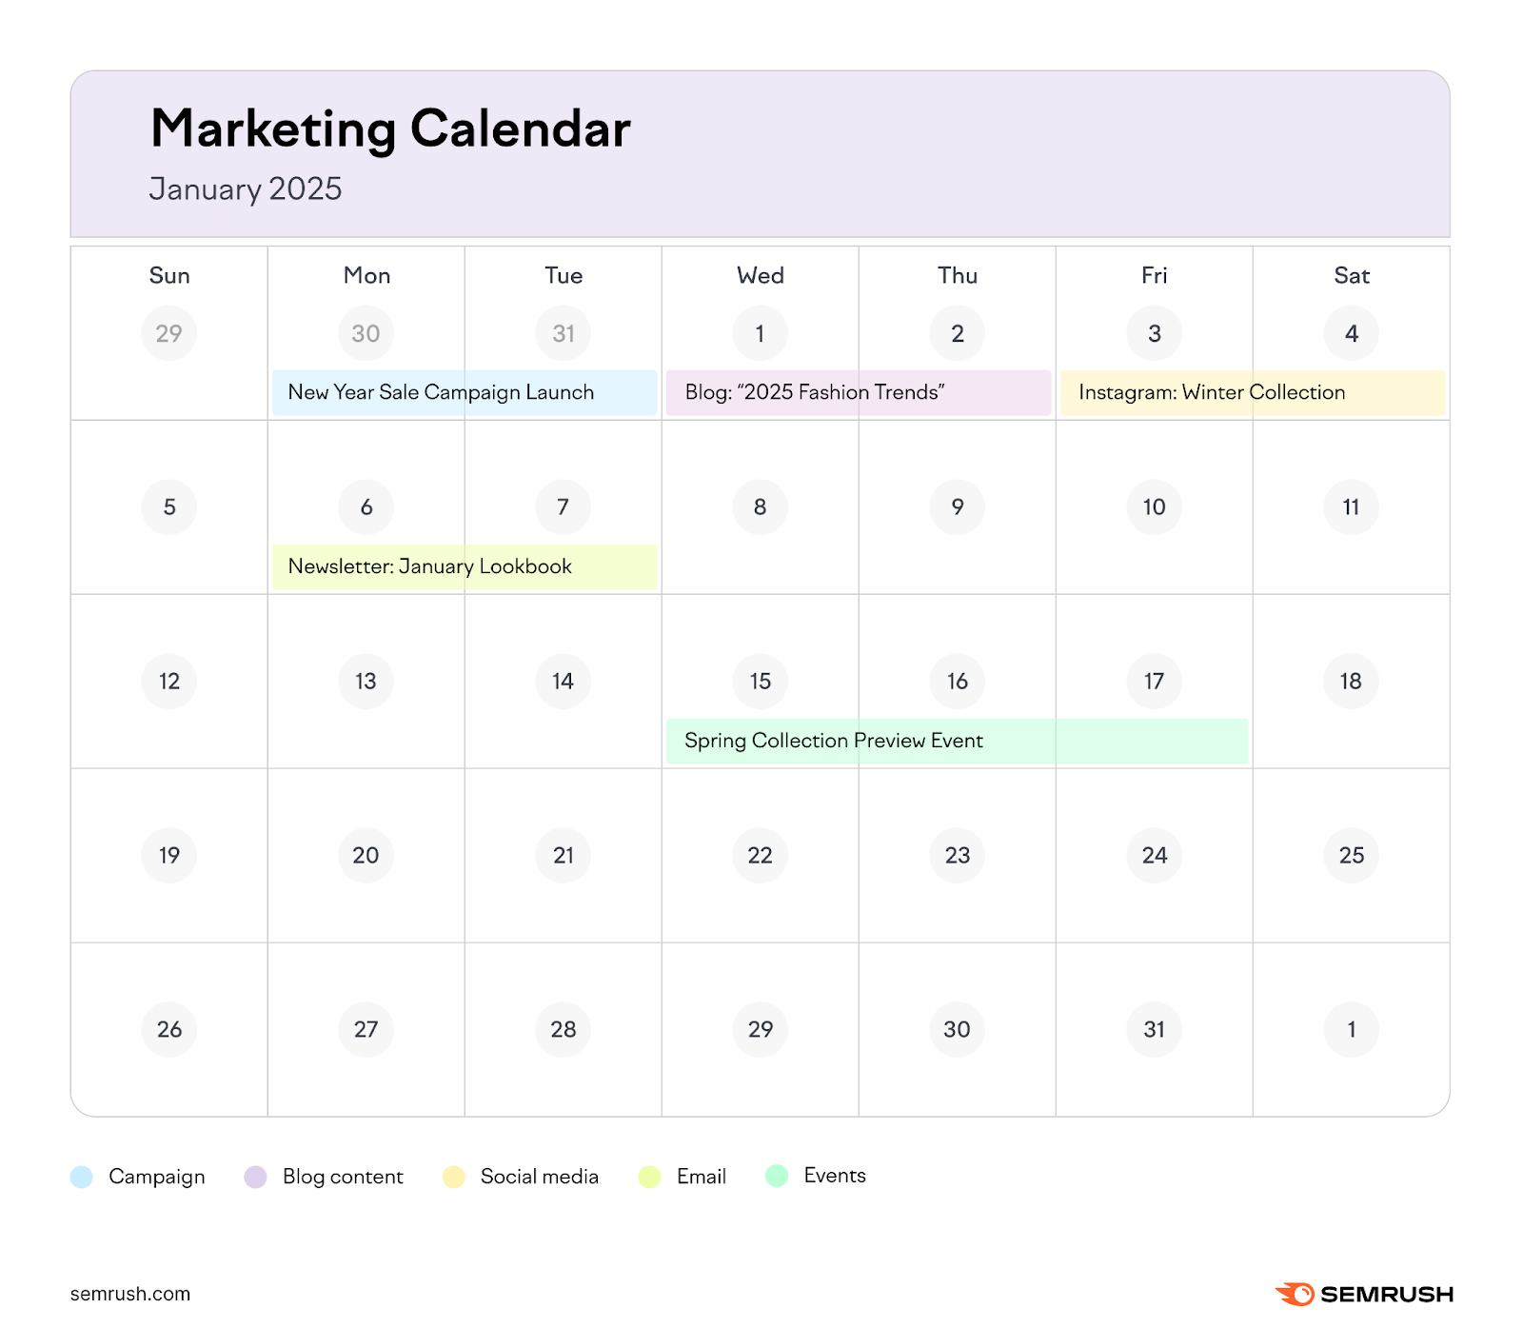Screen dimensions: 1523x1328
Task: Click the blue Campaign legend dot
Action: pos(82,1177)
